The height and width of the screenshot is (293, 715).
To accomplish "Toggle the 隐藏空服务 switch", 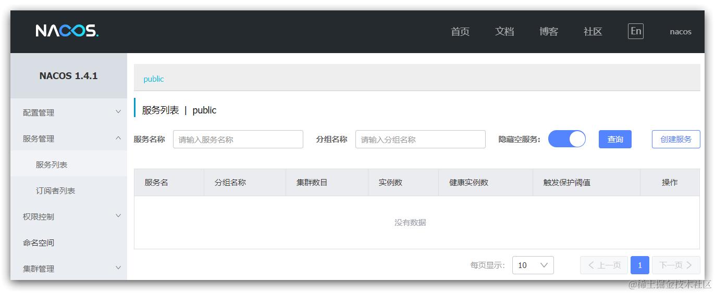I will 567,139.
